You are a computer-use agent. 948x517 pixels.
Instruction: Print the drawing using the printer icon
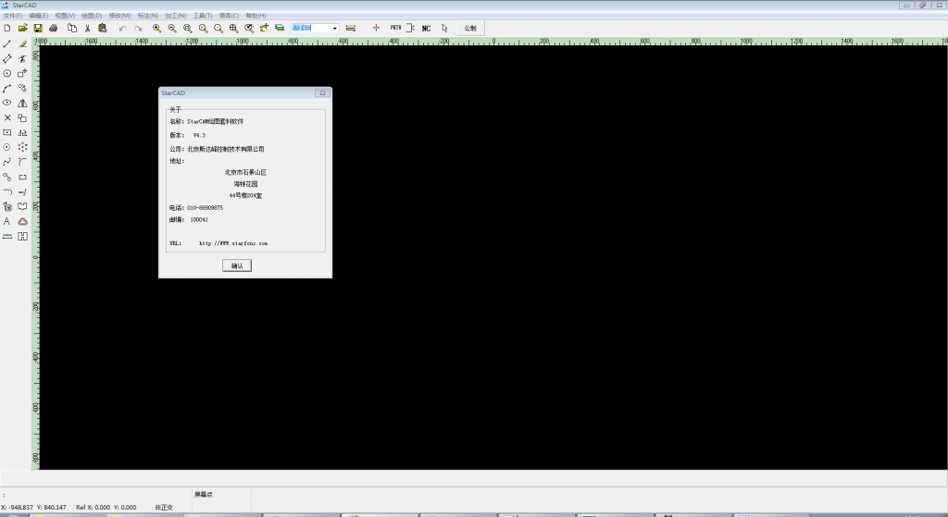pyautogui.click(x=53, y=28)
